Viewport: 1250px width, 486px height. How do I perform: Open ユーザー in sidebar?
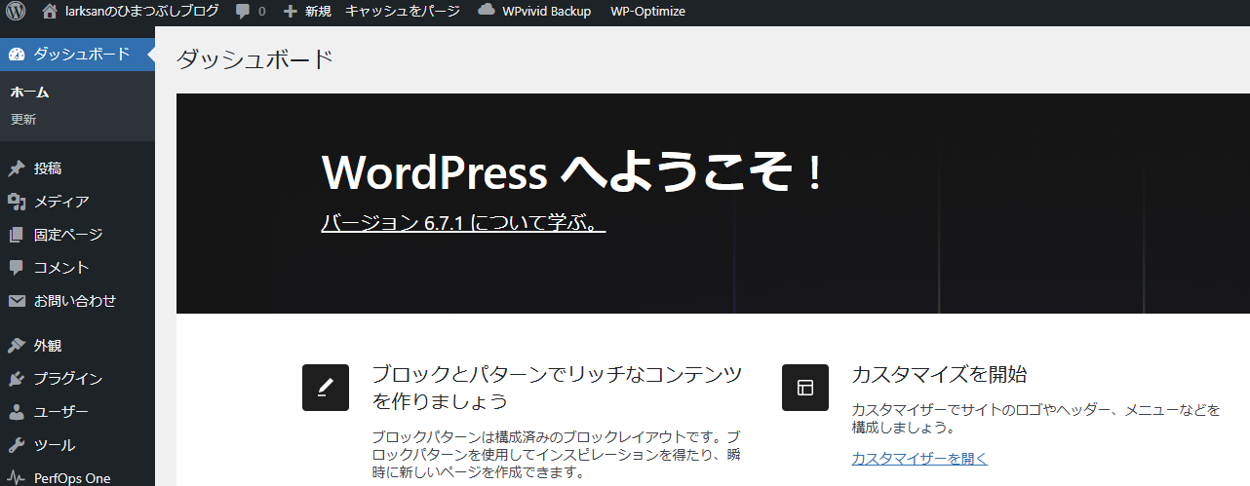coord(61,412)
